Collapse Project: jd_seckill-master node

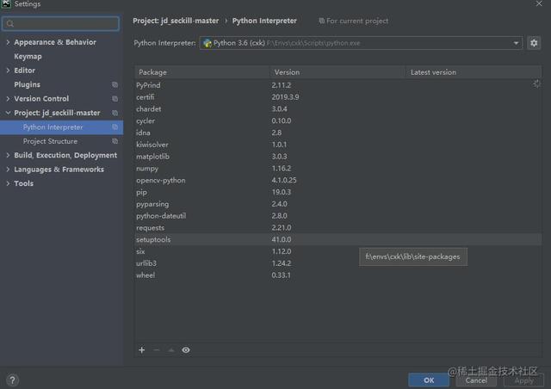(8, 113)
